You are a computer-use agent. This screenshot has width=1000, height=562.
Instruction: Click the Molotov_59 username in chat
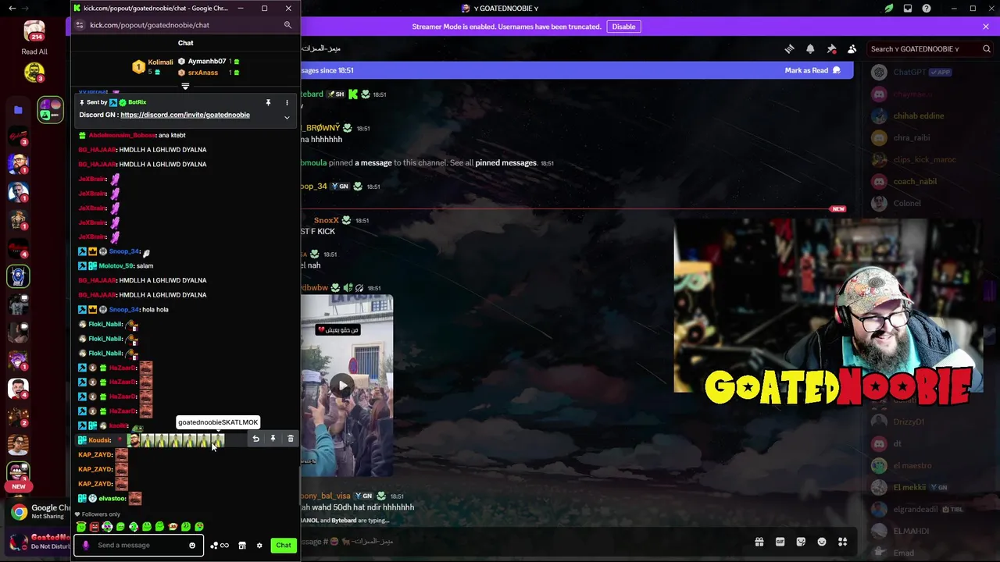pyautogui.click(x=116, y=266)
